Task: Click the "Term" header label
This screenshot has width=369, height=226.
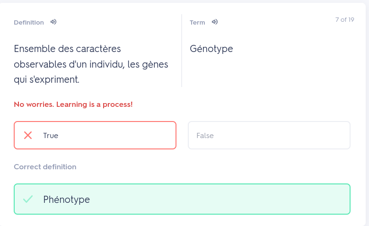Action: [x=197, y=22]
